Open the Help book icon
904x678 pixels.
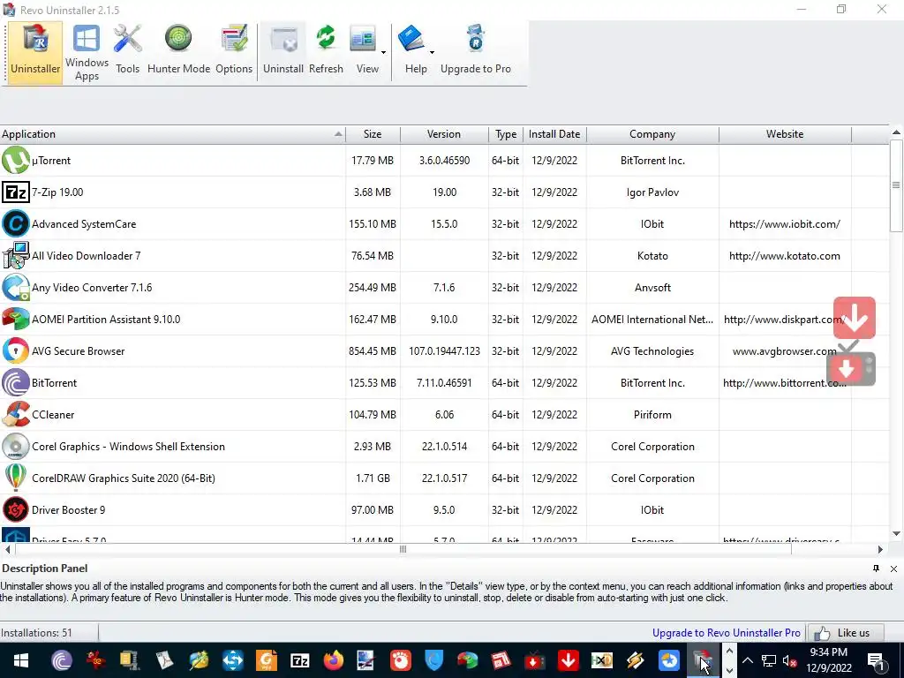411,39
